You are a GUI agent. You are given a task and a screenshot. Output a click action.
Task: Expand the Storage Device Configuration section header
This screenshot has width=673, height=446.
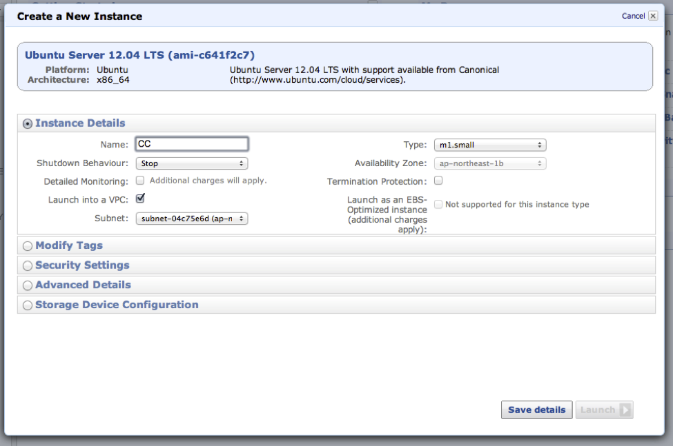(x=337, y=305)
